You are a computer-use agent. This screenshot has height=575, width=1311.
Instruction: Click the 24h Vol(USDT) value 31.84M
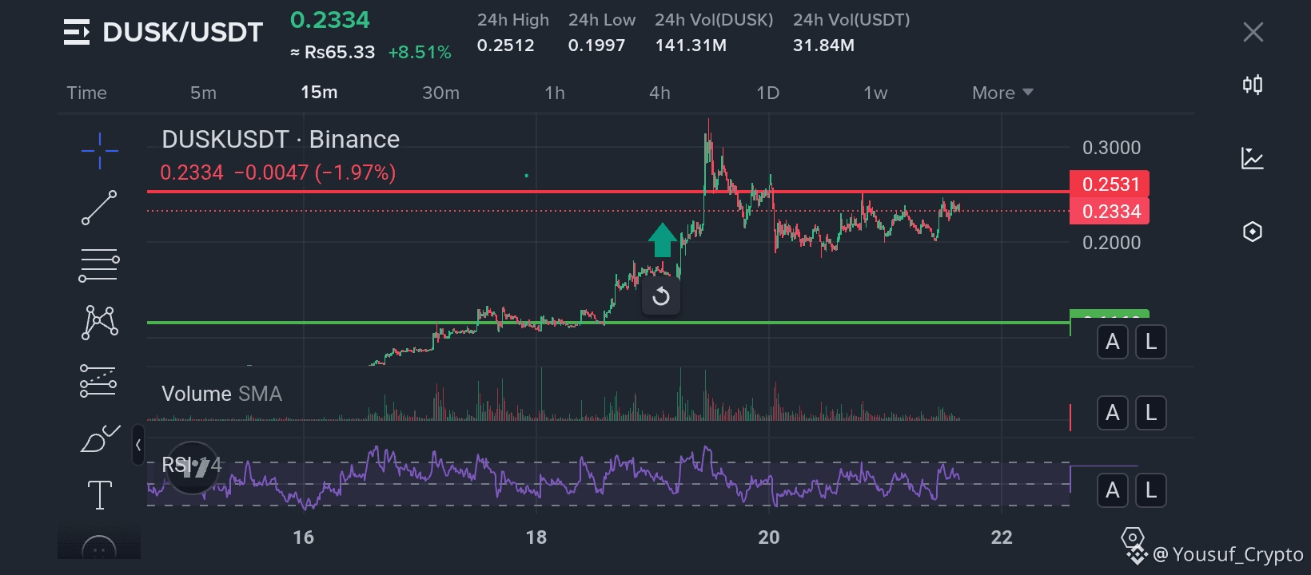tap(823, 46)
